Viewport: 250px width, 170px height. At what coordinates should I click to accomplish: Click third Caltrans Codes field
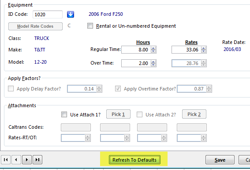pyautogui.click(x=152, y=127)
